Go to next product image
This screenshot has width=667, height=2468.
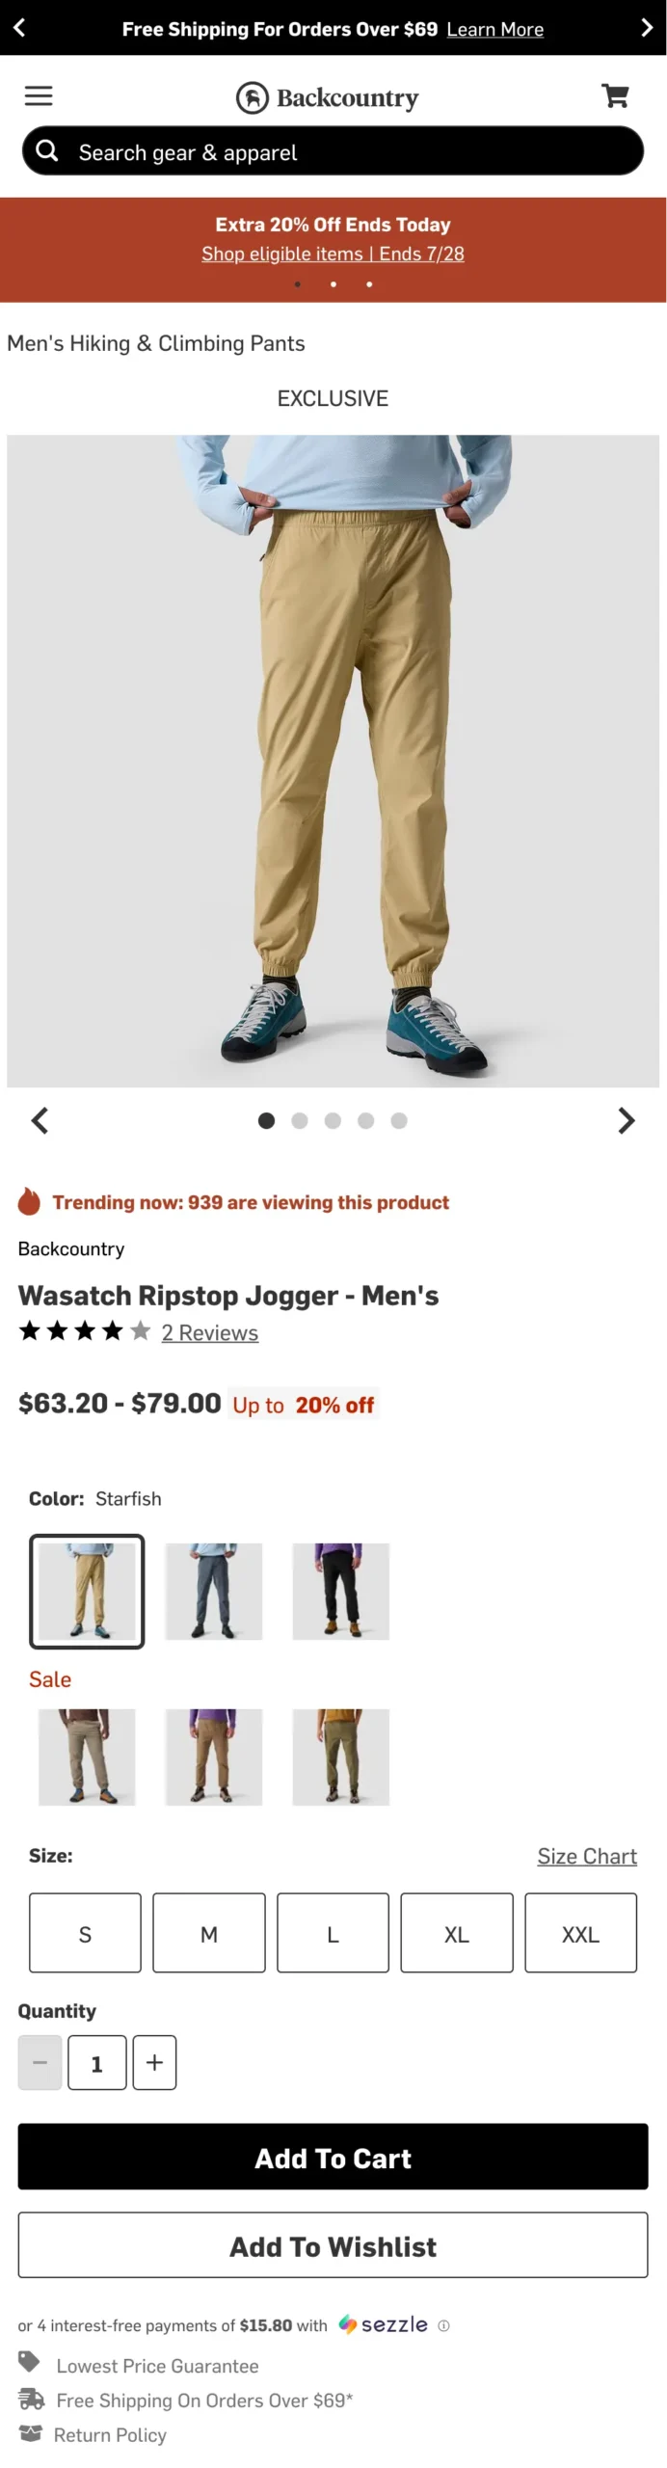pyautogui.click(x=626, y=1120)
